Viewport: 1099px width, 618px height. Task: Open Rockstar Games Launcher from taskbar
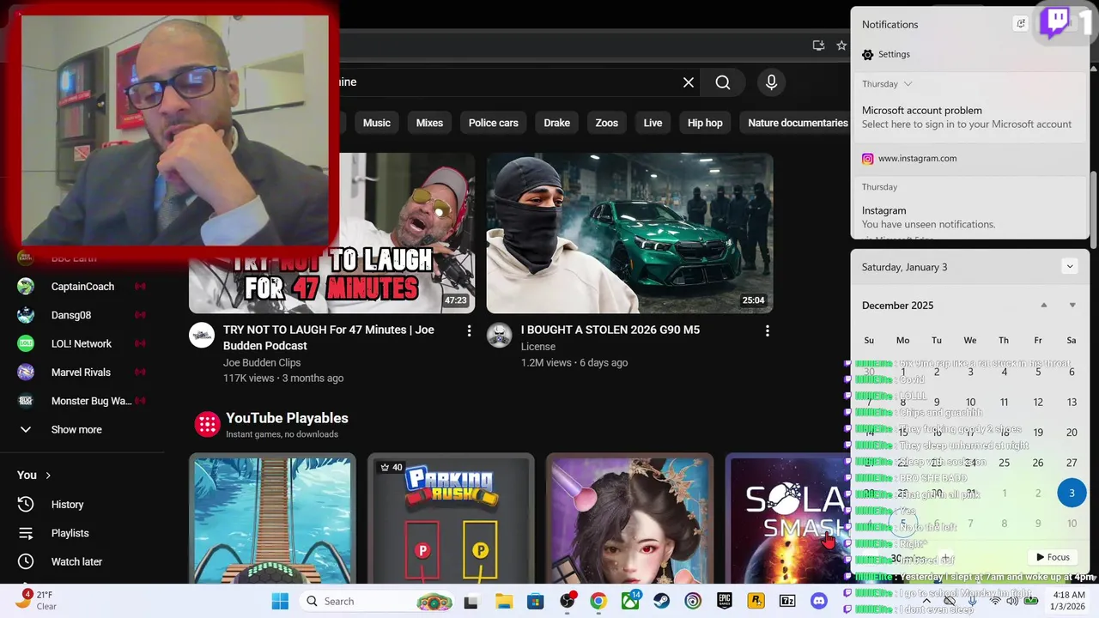(756, 601)
